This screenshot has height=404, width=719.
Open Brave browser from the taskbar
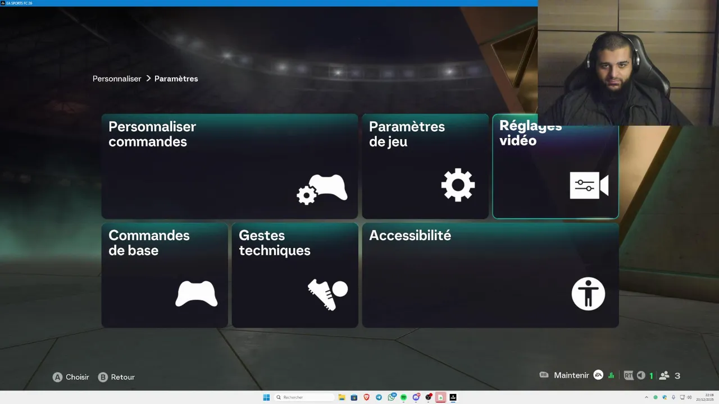point(366,397)
